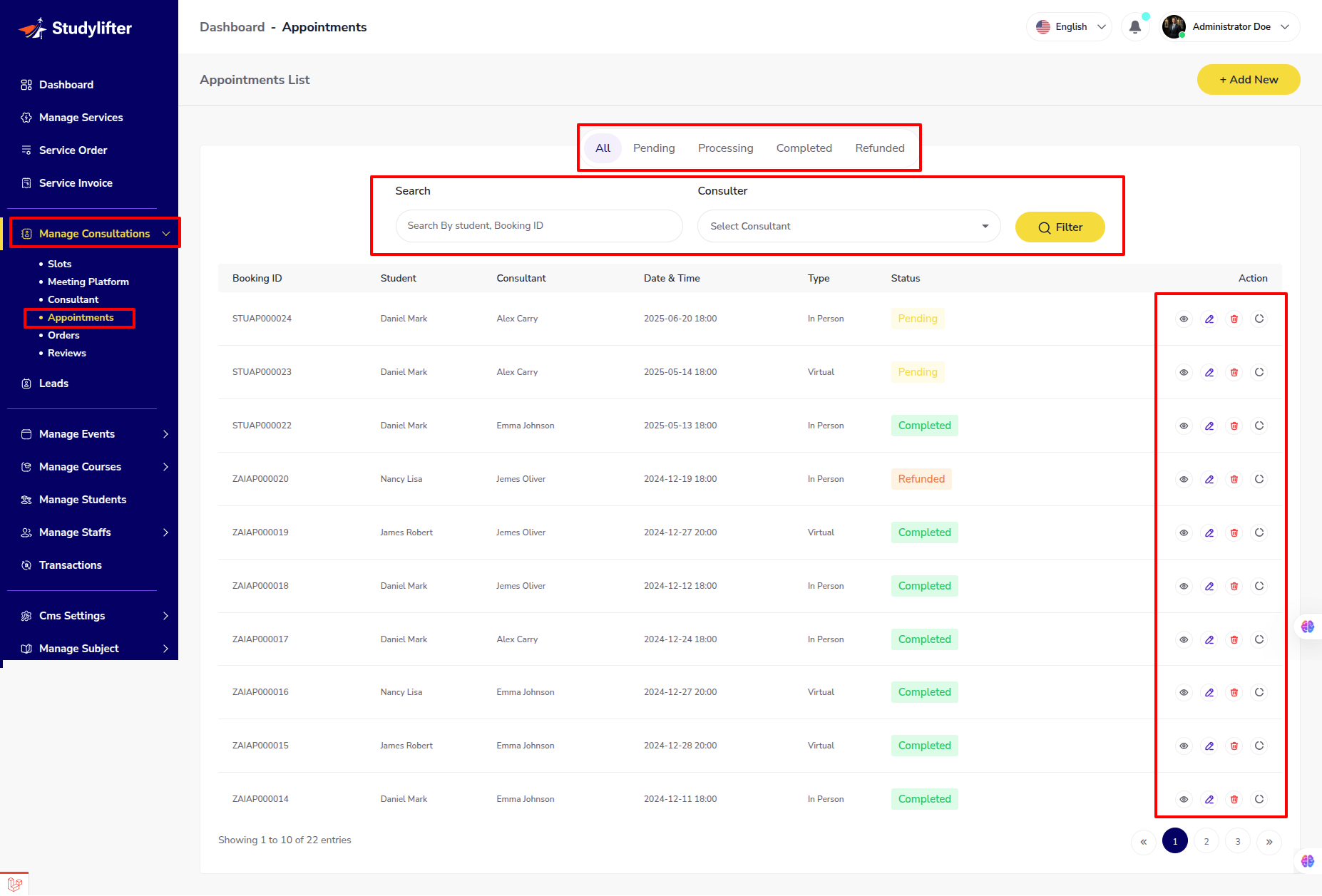This screenshot has width=1322, height=896.
Task: Click the Add New button
Action: (1249, 80)
